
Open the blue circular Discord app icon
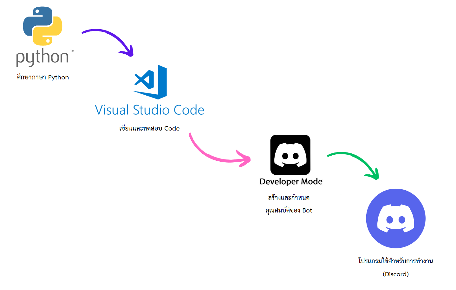pos(395,218)
